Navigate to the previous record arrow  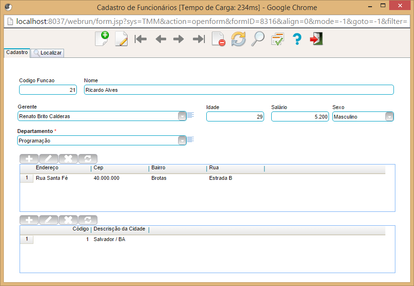[x=160, y=39]
